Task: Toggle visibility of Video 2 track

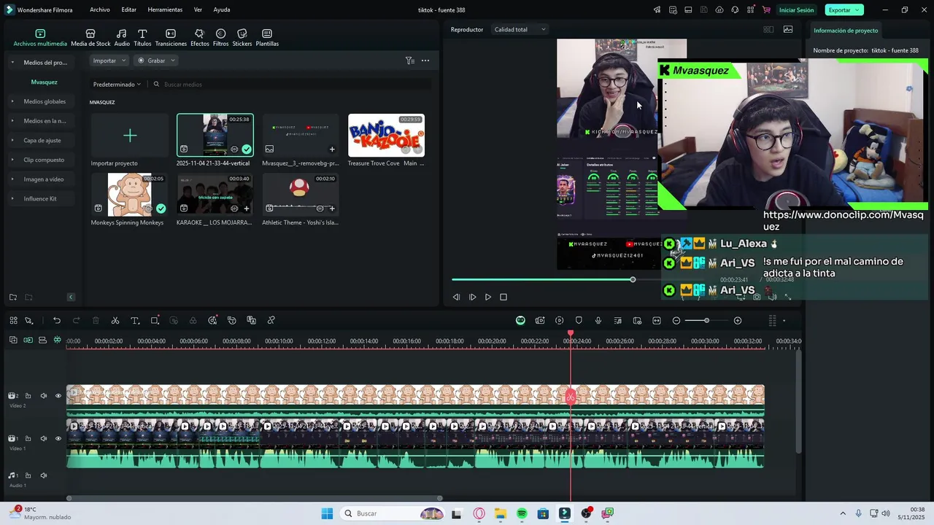Action: tap(58, 396)
